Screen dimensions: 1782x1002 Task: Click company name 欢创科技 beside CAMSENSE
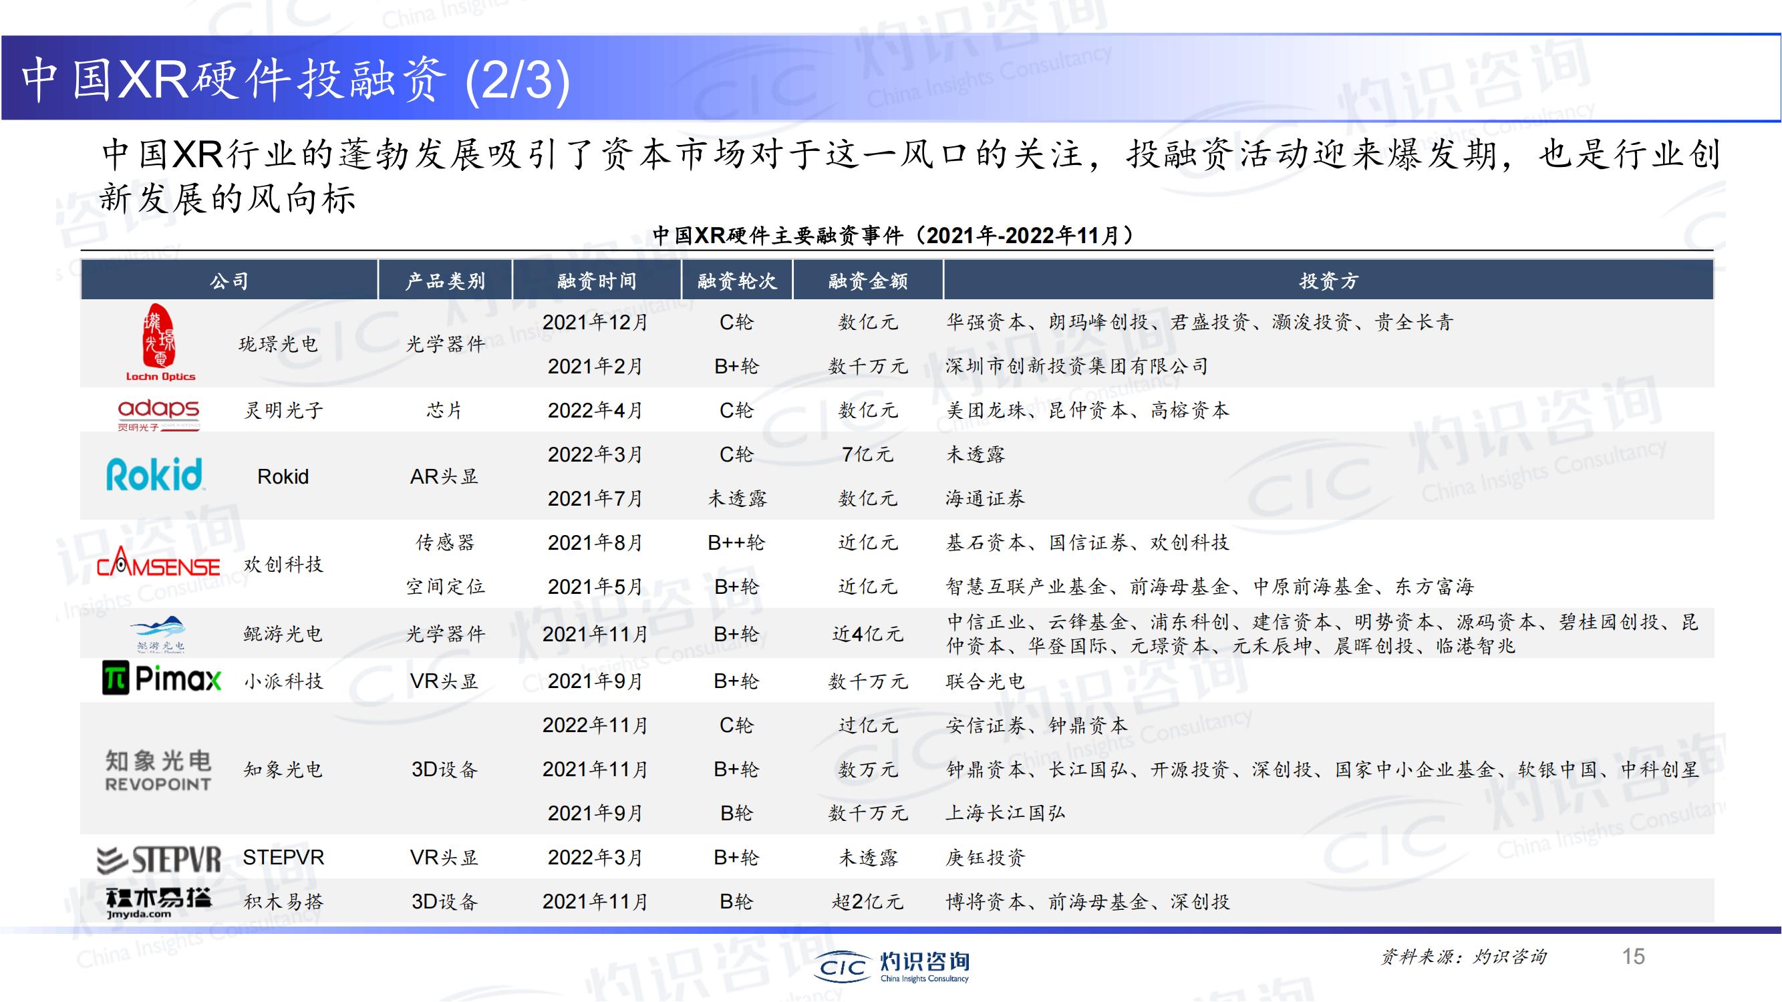click(283, 564)
